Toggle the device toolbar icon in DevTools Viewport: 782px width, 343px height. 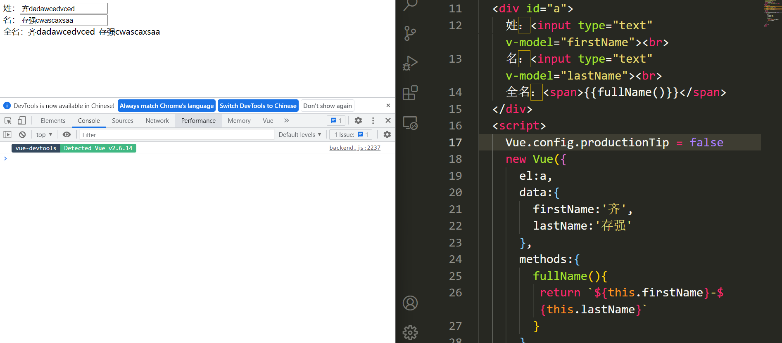coord(21,120)
